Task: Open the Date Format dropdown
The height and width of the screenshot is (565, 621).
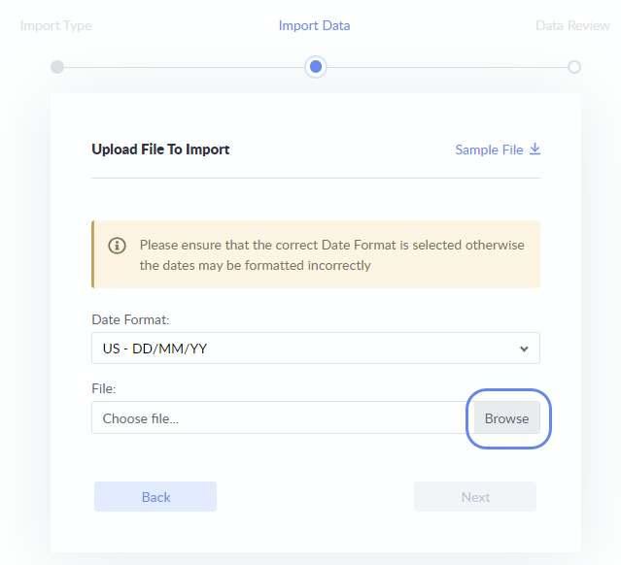Action: (315, 349)
